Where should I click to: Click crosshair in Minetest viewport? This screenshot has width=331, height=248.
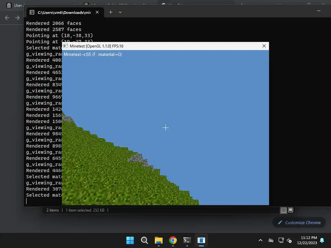click(x=165, y=128)
